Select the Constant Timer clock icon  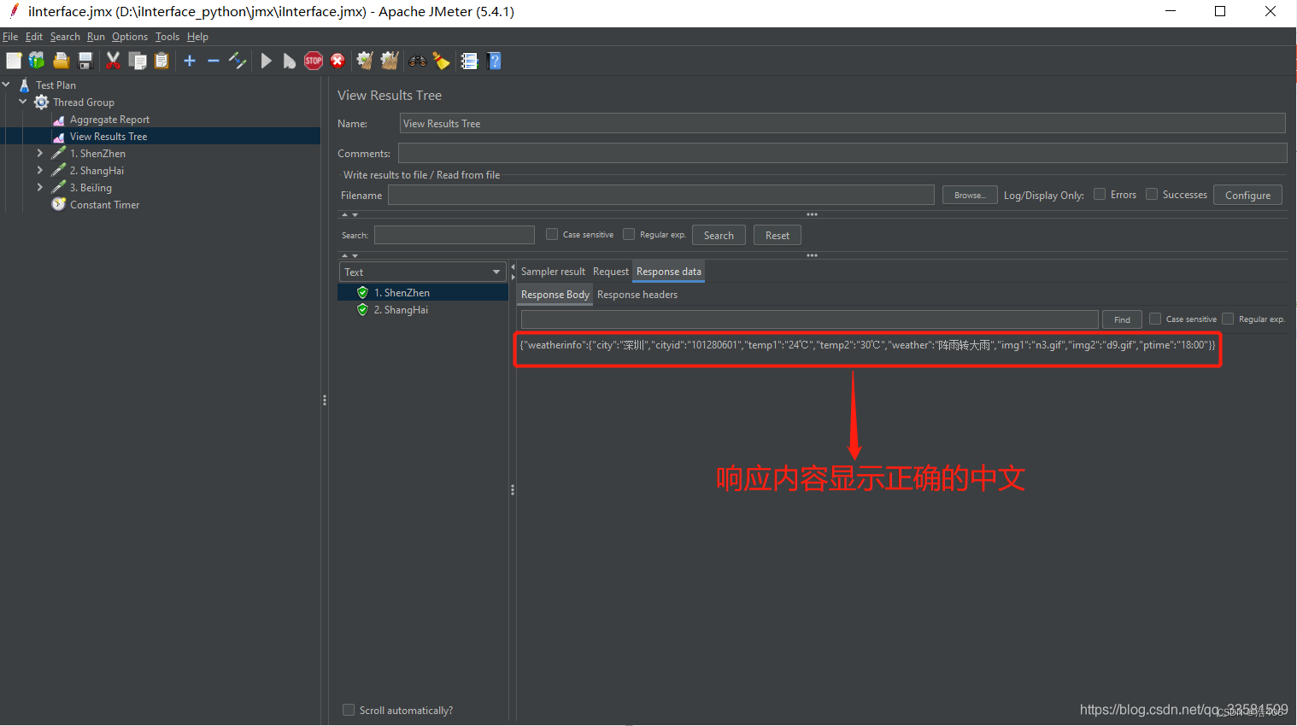(58, 204)
